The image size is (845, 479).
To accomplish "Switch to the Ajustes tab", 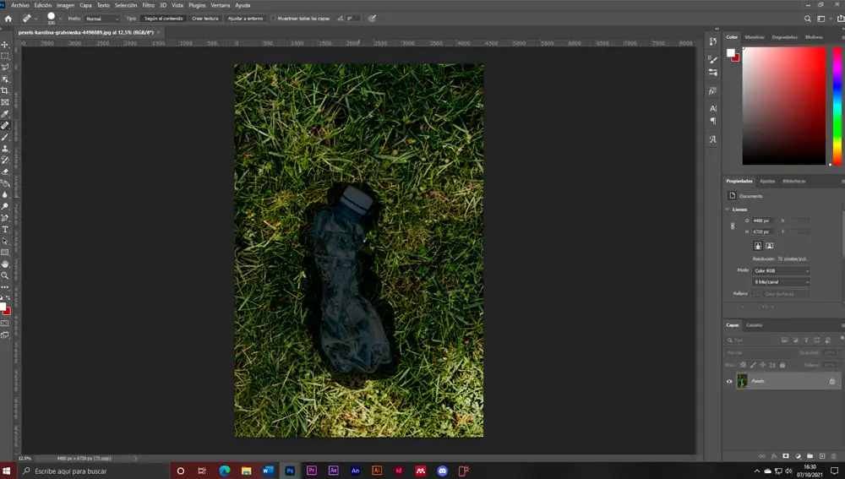I will pyautogui.click(x=767, y=181).
